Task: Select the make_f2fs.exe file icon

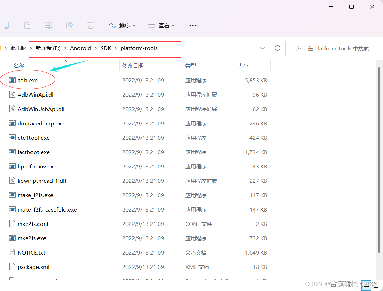Action: pyautogui.click(x=12, y=195)
